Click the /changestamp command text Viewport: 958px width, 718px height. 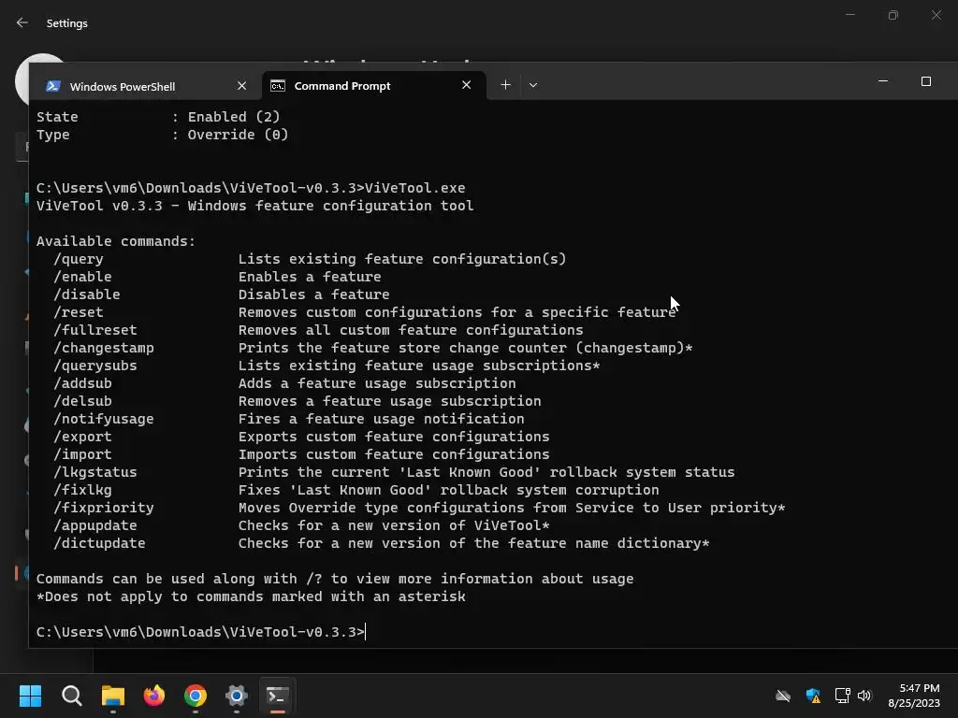pos(104,348)
